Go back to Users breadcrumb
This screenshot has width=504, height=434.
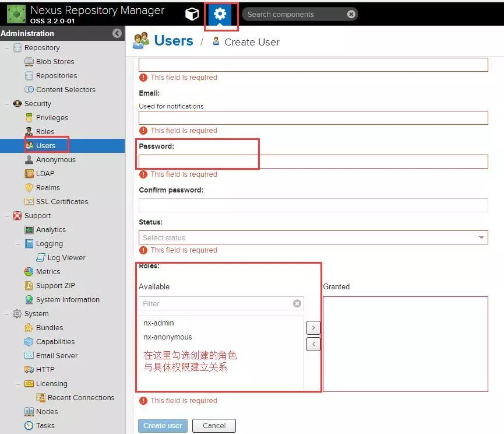click(174, 41)
